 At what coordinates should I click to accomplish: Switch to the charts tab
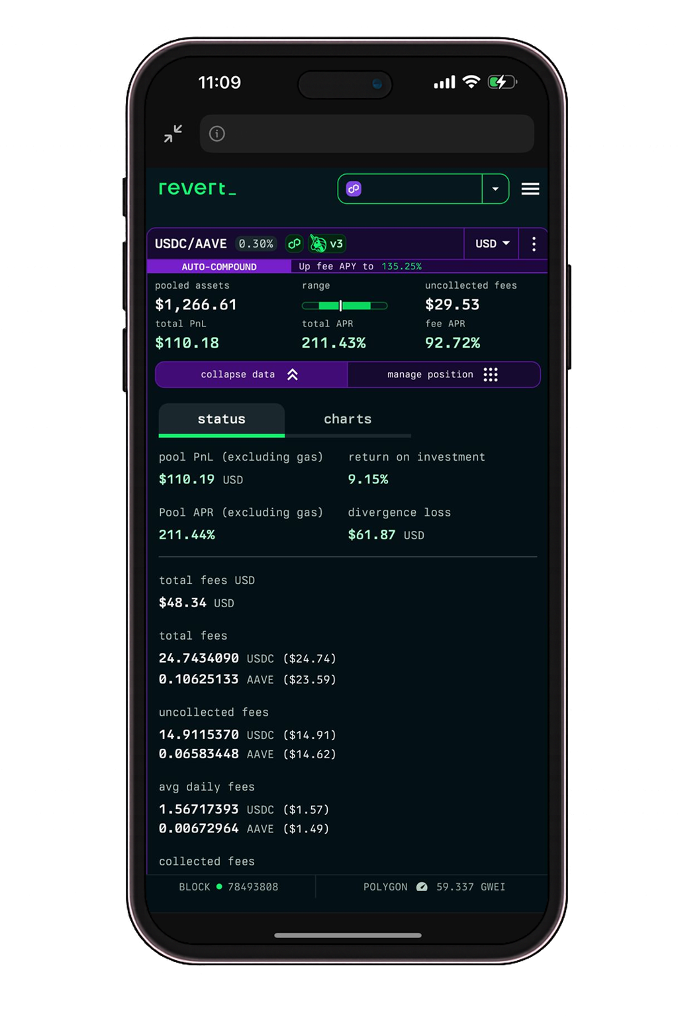point(348,418)
